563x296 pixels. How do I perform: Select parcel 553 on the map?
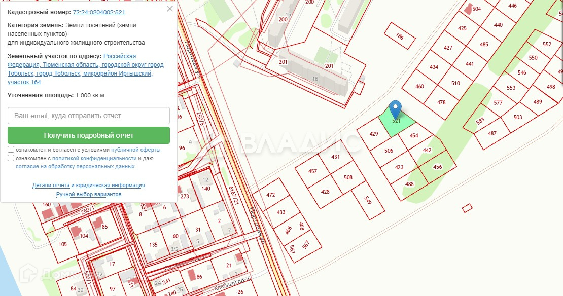click(511, 88)
